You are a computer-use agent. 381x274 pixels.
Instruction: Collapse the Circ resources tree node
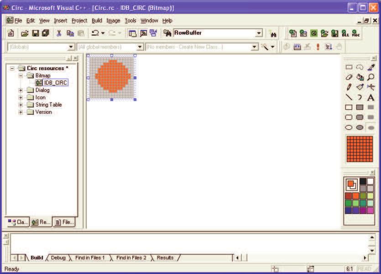(12, 69)
